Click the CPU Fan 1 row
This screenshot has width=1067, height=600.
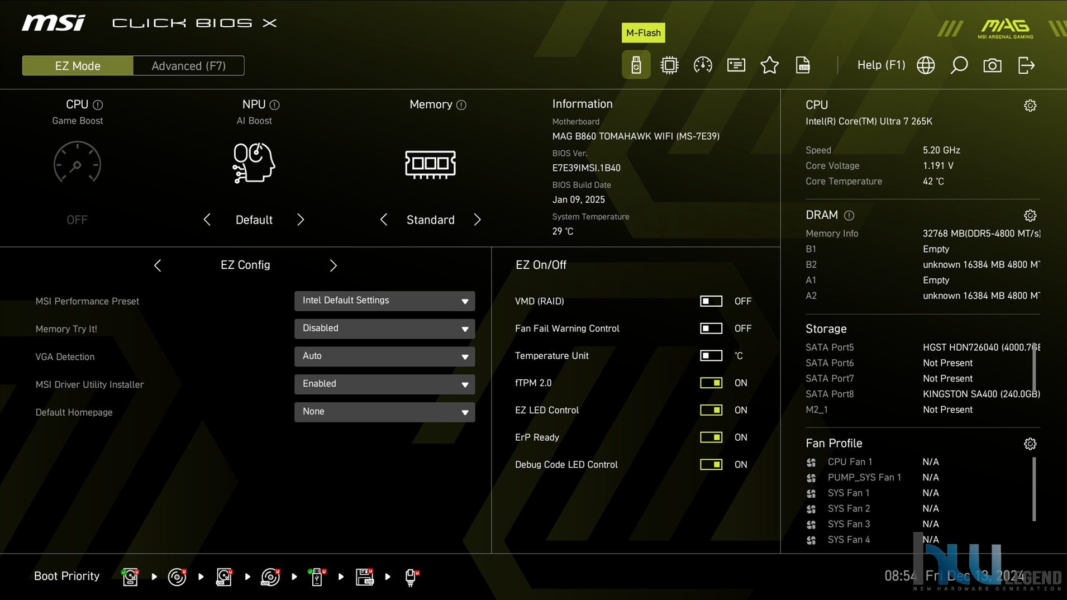point(873,462)
